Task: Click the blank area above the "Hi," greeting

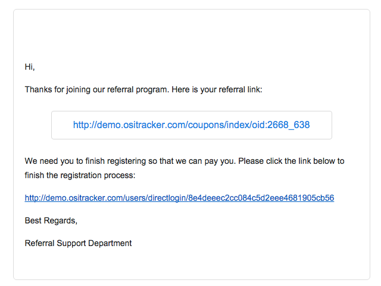Action: tap(192, 36)
